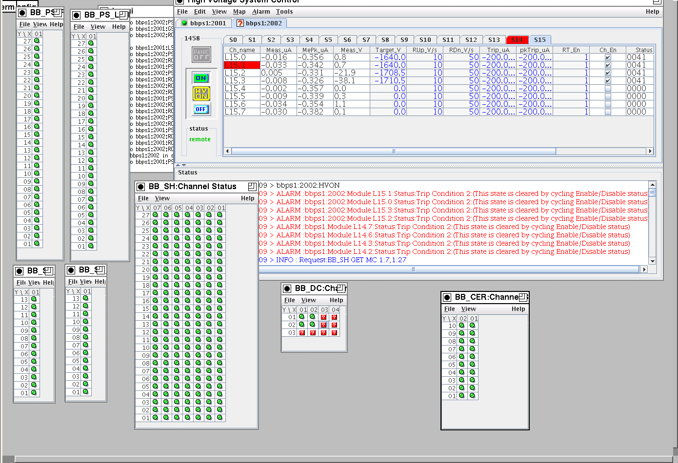The image size is (678, 463).
Task: Click BB_DC green indicator row 01 column 01
Action: (302, 317)
